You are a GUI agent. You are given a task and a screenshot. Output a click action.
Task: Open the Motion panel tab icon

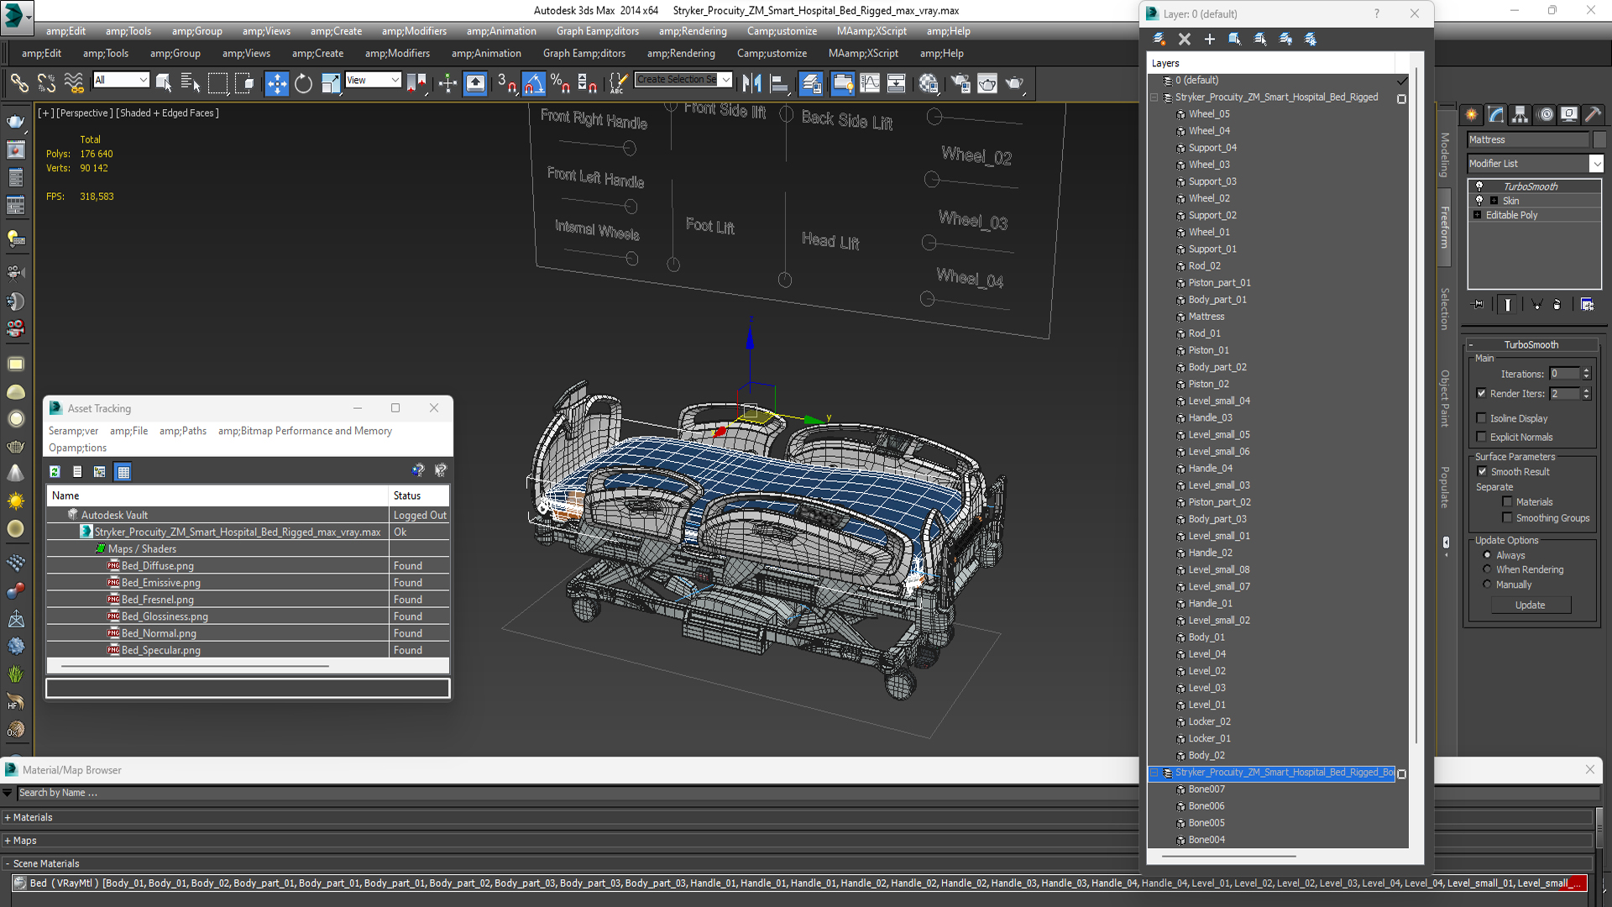point(1545,114)
